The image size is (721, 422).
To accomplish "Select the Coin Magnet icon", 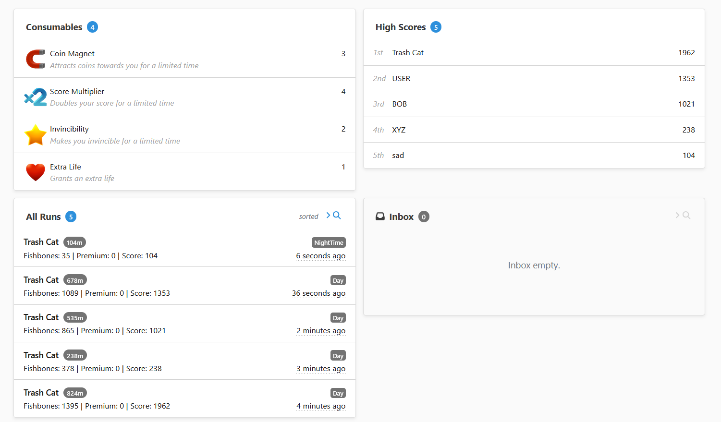I will [35, 59].
